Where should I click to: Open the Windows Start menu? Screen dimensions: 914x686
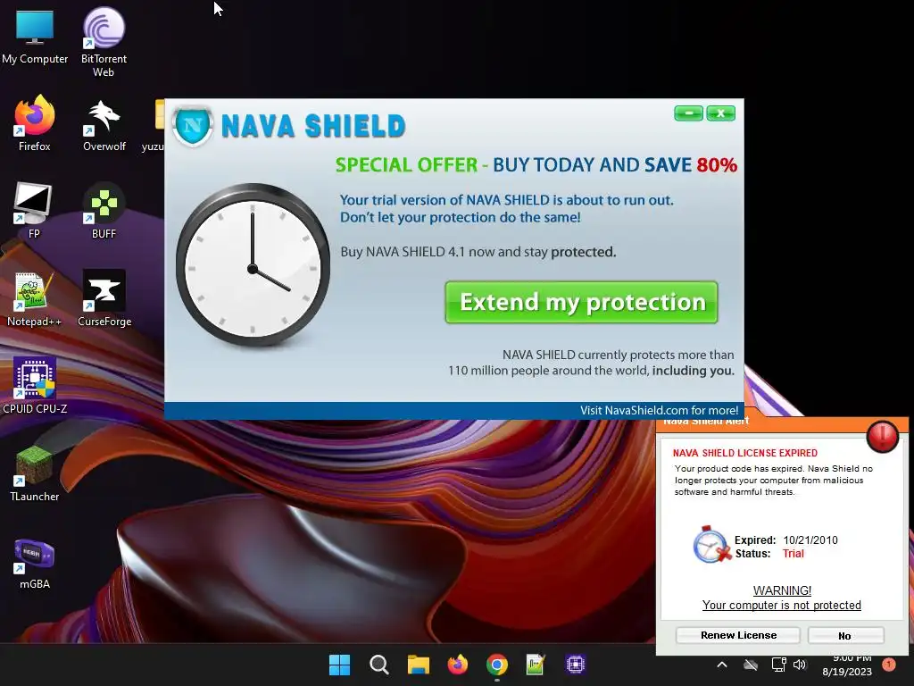(339, 665)
